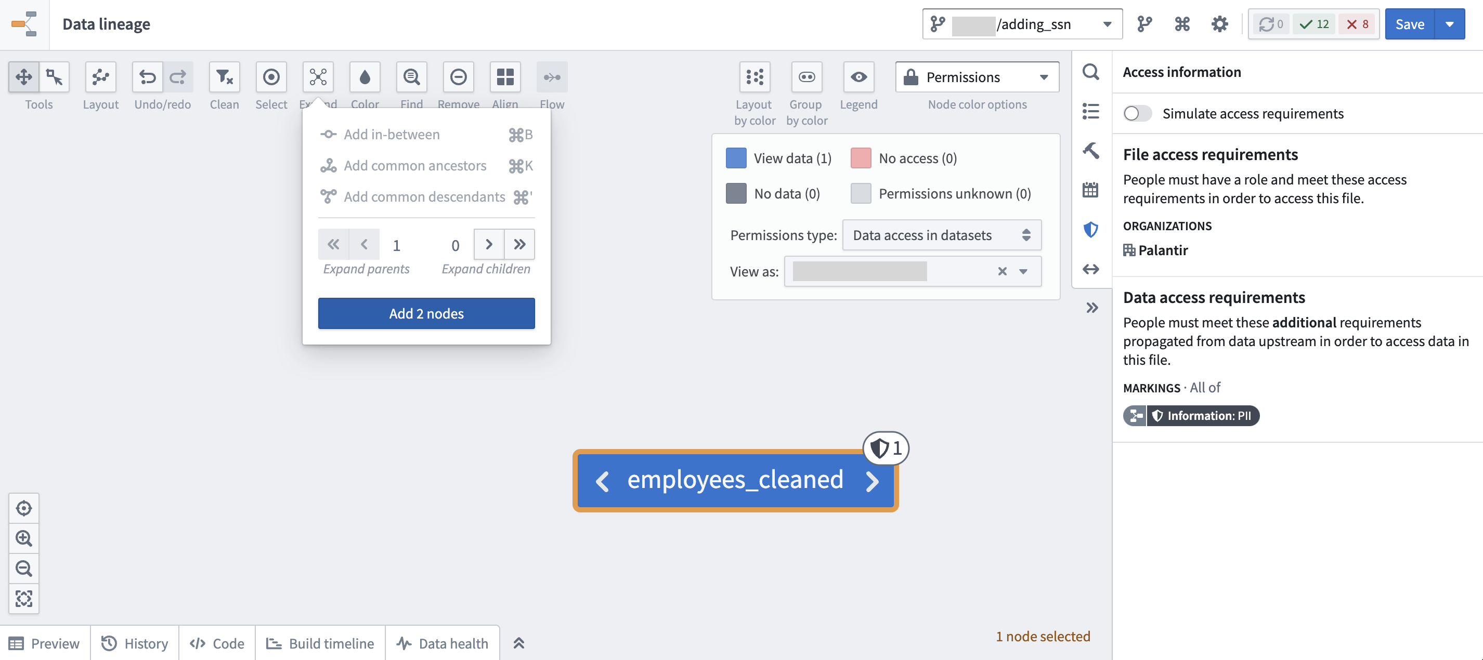Viewport: 1483px width, 660px height.
Task: Expand the bottom panel upward chevrons
Action: click(519, 643)
